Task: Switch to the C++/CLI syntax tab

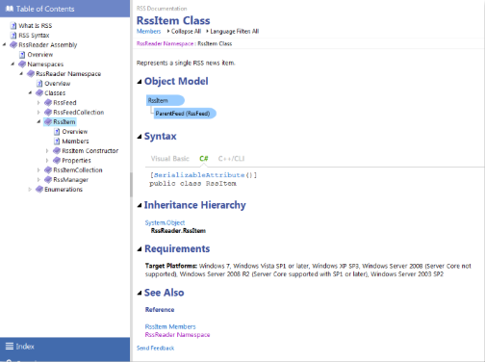Action: click(231, 159)
